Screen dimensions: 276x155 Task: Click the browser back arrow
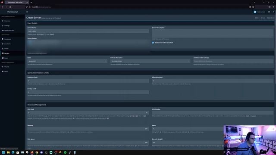(x=3, y=7)
